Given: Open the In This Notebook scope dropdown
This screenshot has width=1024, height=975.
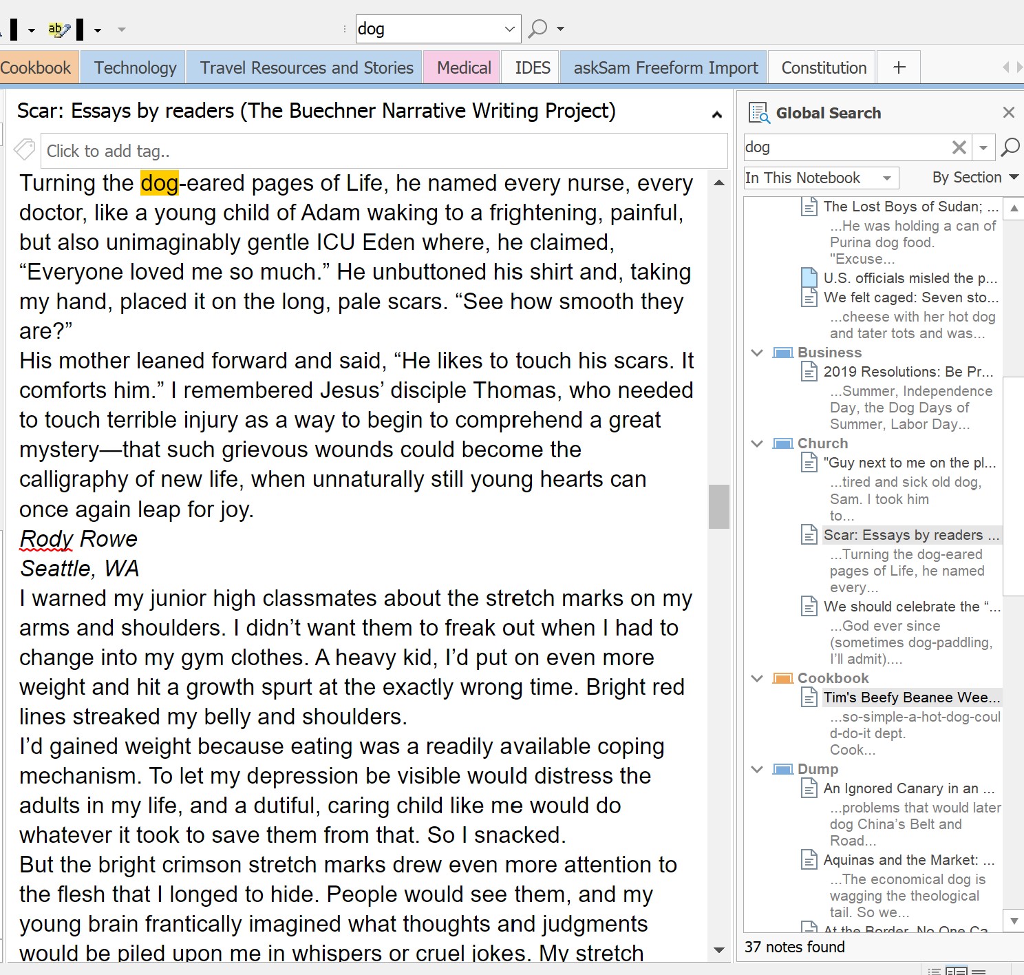Looking at the screenshot, I should (x=821, y=178).
